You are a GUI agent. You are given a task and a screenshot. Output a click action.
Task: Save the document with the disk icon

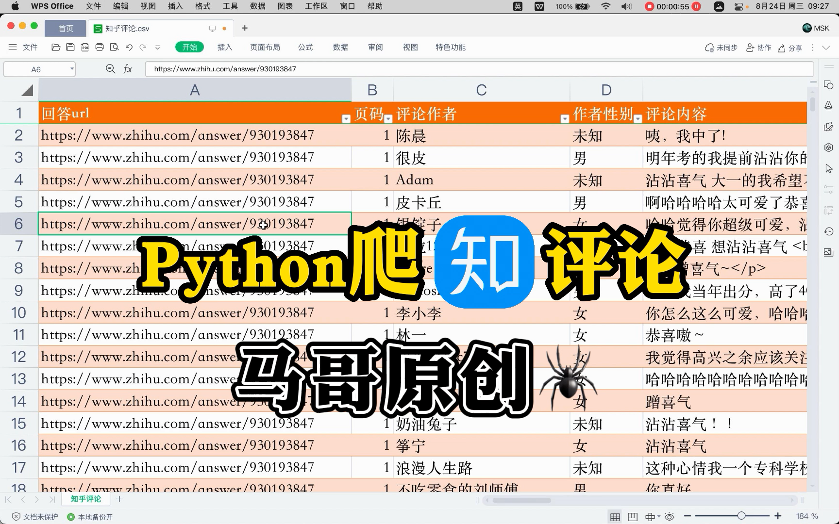(x=70, y=47)
